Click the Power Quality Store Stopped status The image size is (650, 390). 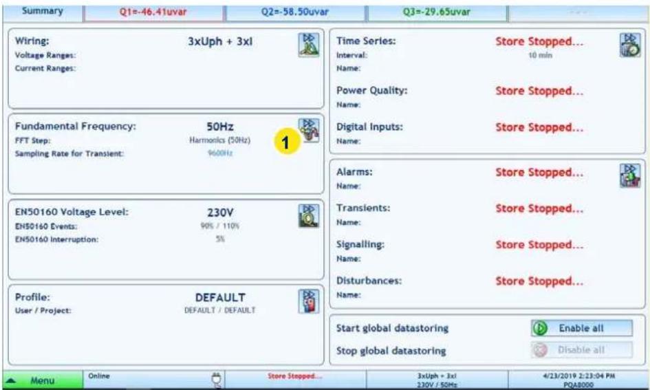pos(539,91)
